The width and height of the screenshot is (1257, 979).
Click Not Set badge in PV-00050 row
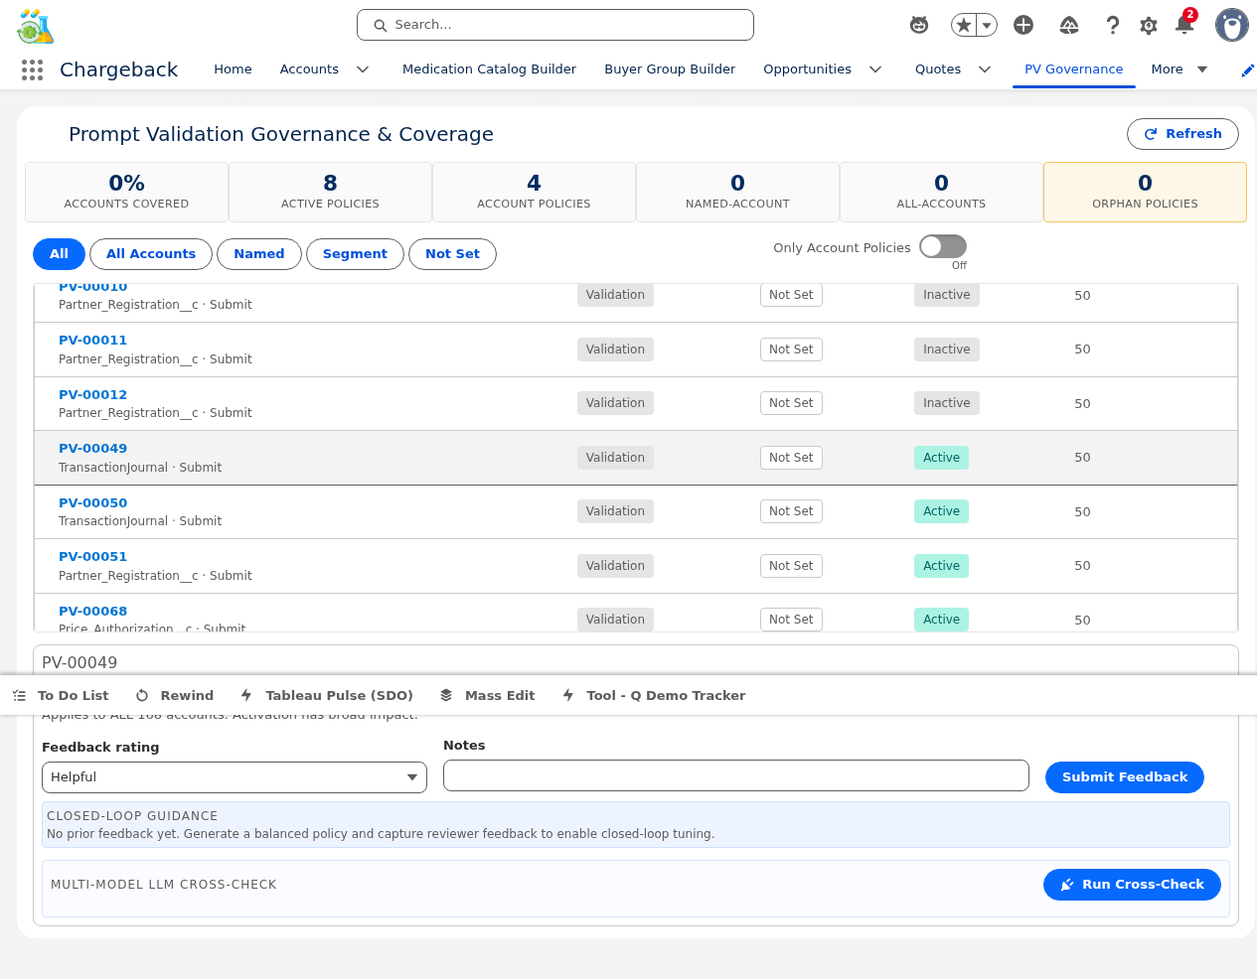(x=791, y=511)
